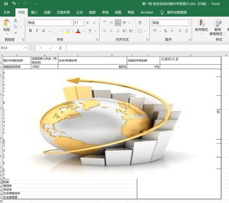The width and height of the screenshot is (229, 203).
Task: Toggle Underline formatting
Action: pyautogui.click(x=44, y=31)
